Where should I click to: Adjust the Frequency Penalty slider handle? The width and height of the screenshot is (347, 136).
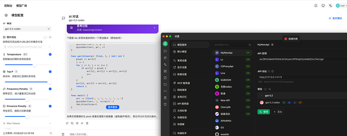coord(27,99)
